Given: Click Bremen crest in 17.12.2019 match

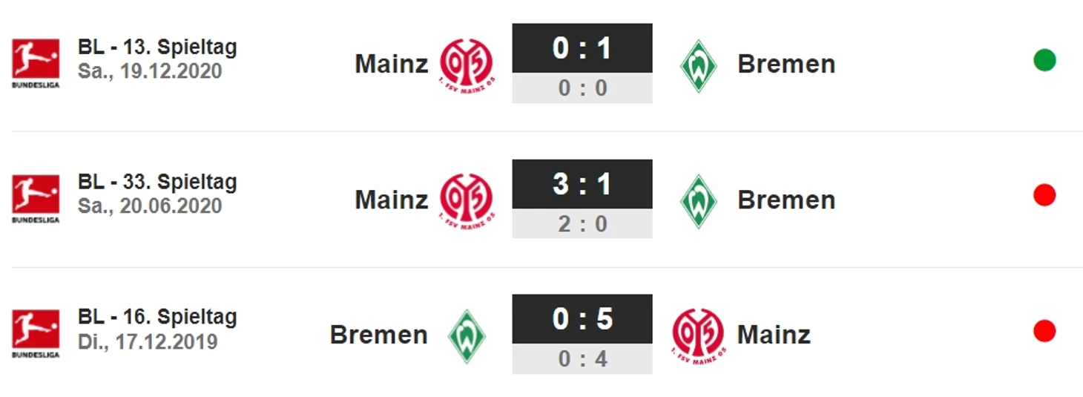Looking at the screenshot, I should click(466, 335).
